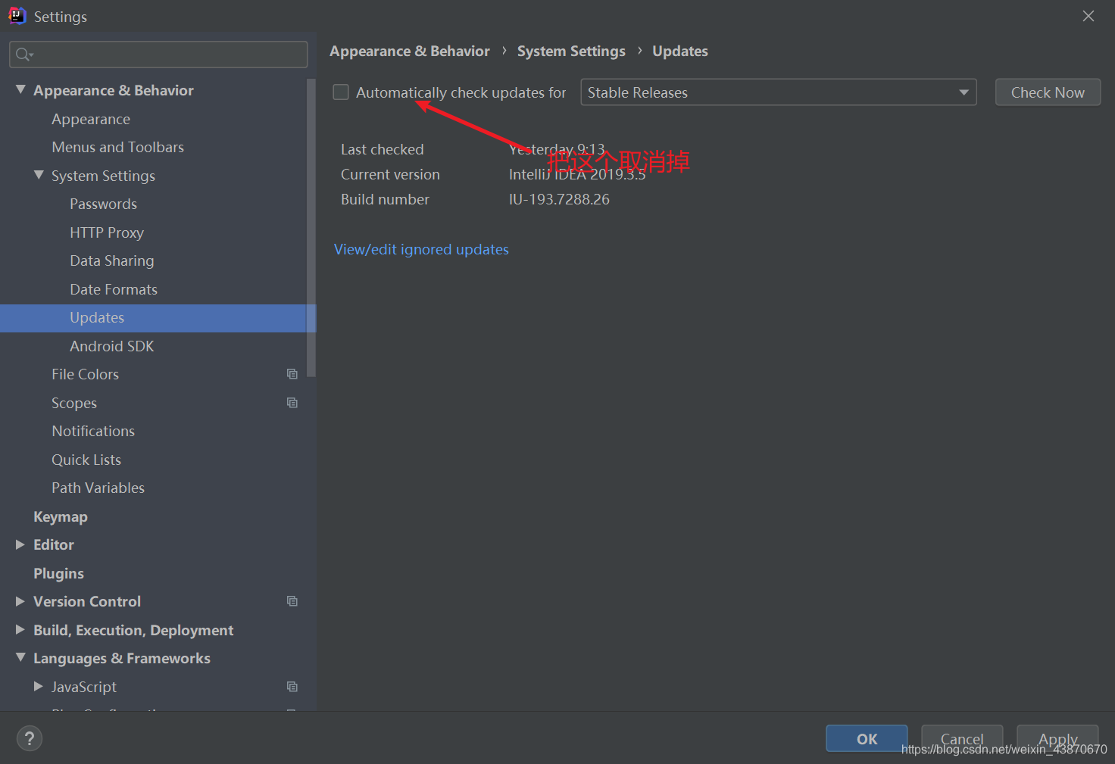Viewport: 1115px width, 764px height.
Task: Open the Stable Releases dropdown
Action: (778, 92)
